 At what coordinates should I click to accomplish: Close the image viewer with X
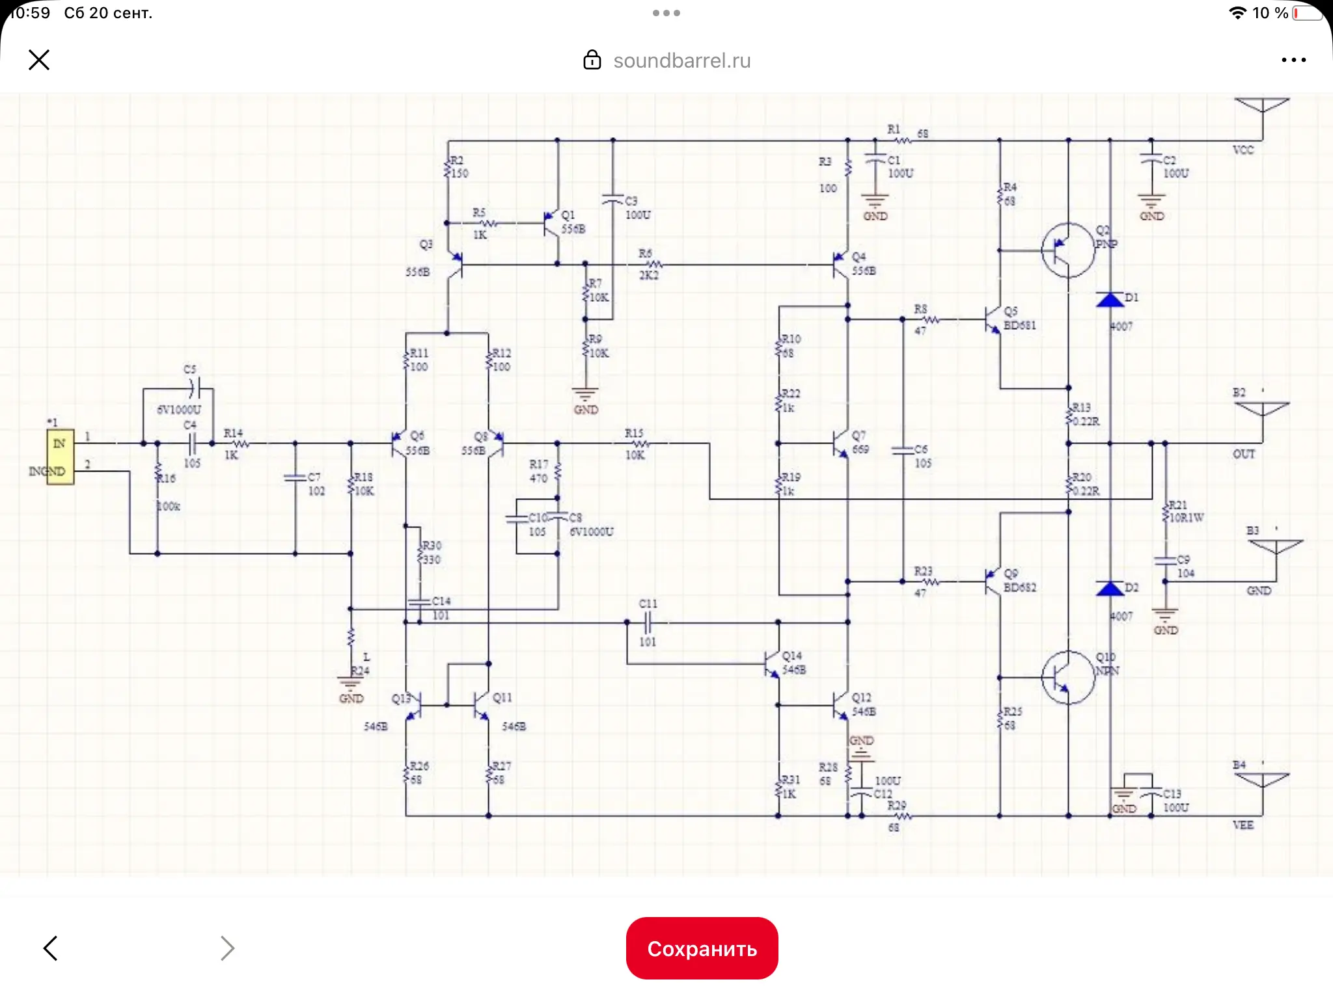pyautogui.click(x=39, y=60)
